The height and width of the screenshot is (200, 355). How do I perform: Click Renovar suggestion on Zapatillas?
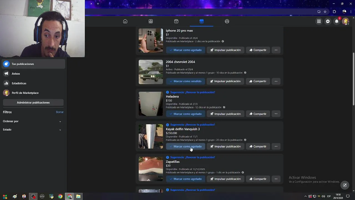click(x=192, y=157)
